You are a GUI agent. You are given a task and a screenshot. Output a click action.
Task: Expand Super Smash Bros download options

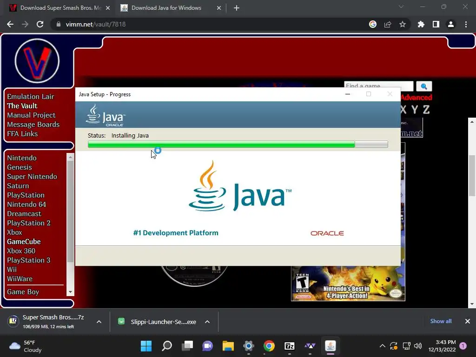(99, 322)
